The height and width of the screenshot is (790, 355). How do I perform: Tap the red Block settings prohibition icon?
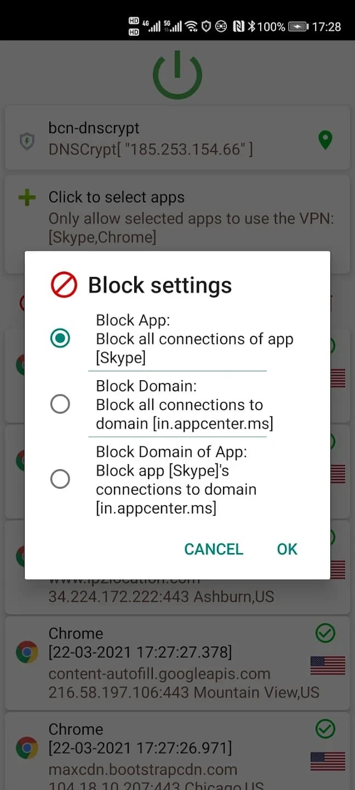[64, 285]
